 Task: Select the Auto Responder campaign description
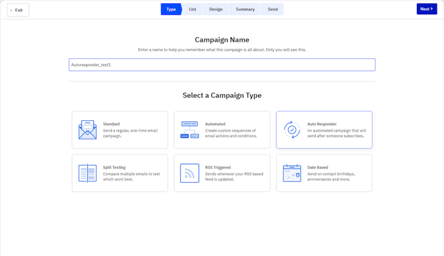(336, 133)
